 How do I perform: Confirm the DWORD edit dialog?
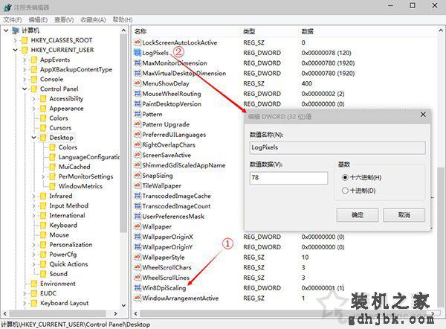tap(358, 215)
